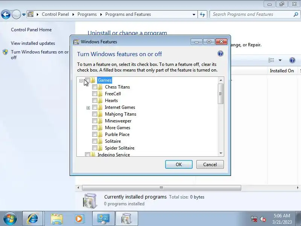Open recent pages dropdown next to Forward arrow

click(x=24, y=15)
